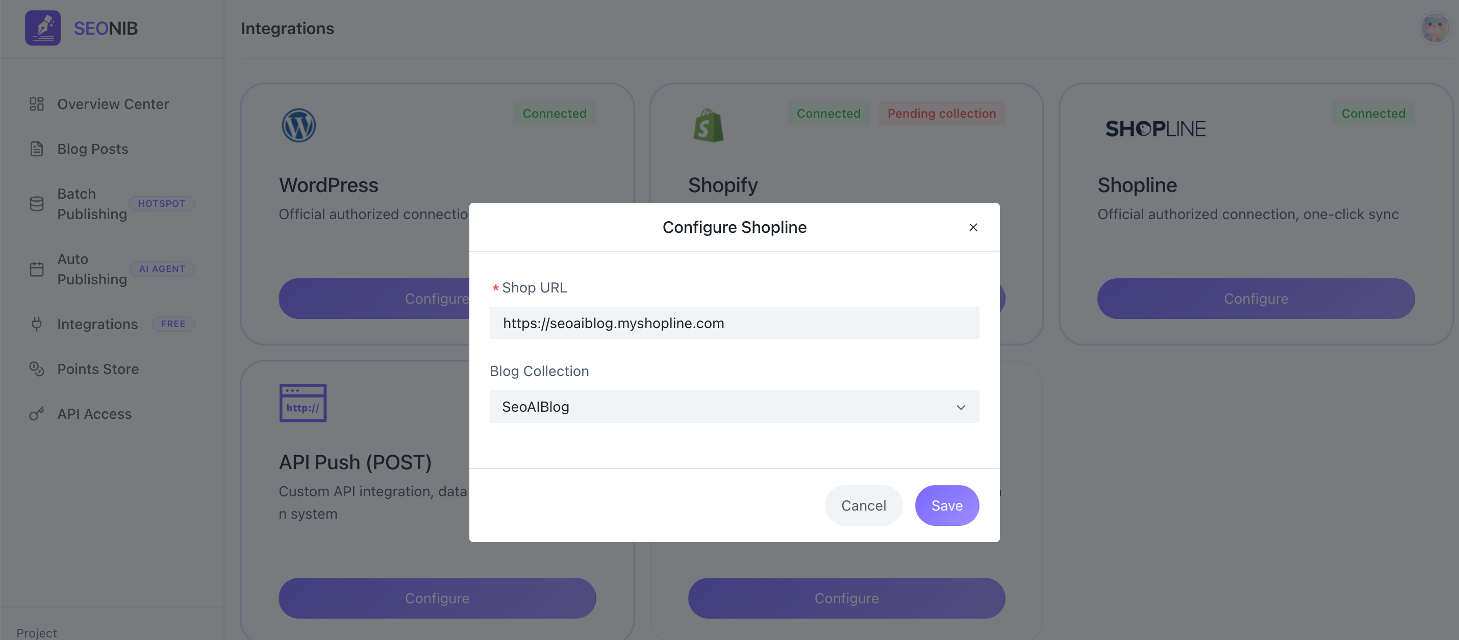Click the WordPress logo icon
The image size is (1459, 640).
click(x=298, y=125)
